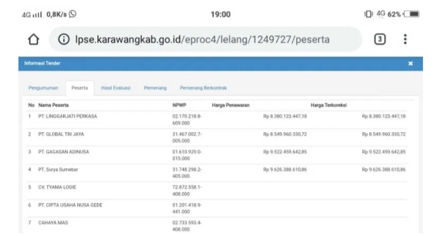Select the PT. LINGGARJATI PERKASA row
Image resolution: width=440 pixels, height=236 pixels.
pos(217,120)
